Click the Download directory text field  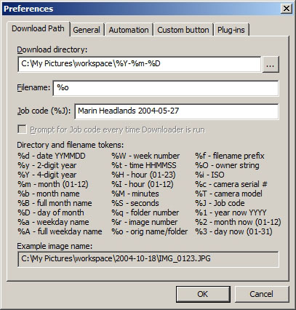click(140, 64)
